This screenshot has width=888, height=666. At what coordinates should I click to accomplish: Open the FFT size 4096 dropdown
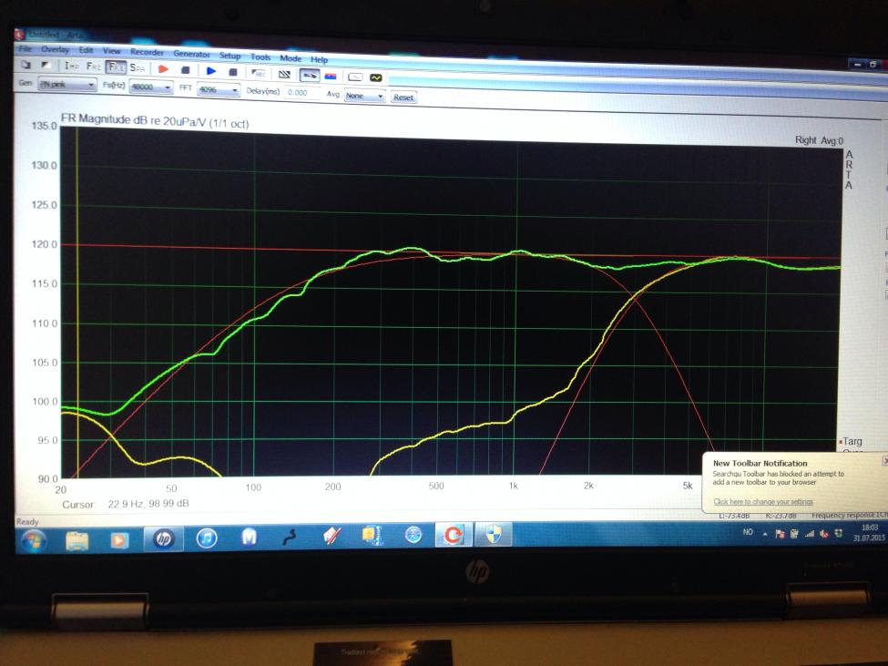pos(218,89)
